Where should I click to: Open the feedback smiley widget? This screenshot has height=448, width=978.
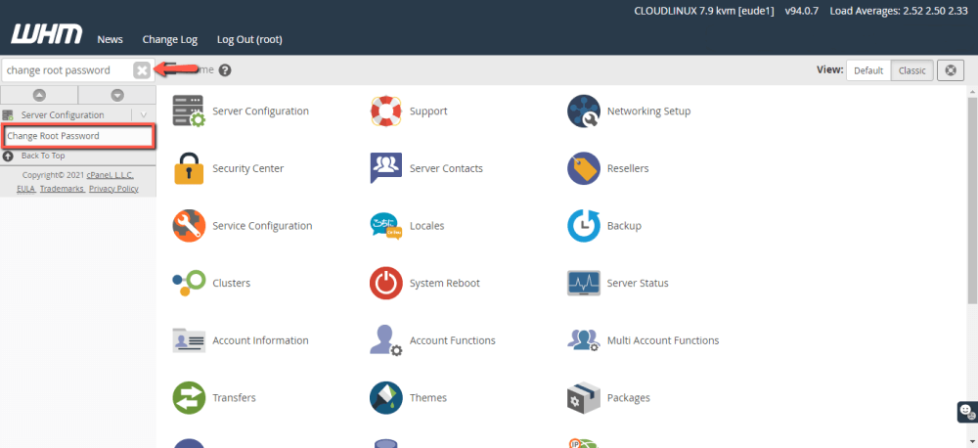click(x=967, y=412)
